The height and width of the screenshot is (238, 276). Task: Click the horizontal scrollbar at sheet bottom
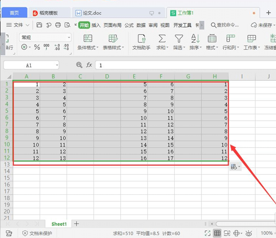coord(246,224)
